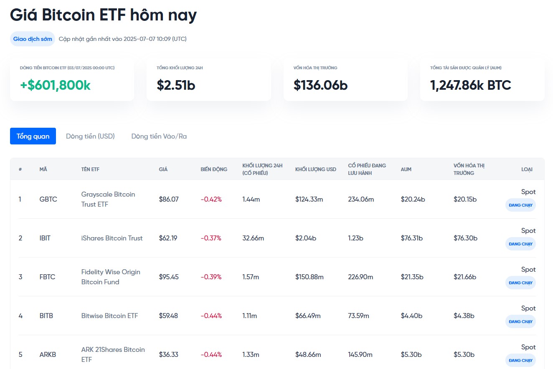This screenshot has width=553, height=369.
Task: Sort by the AUM column header
Action: [406, 169]
